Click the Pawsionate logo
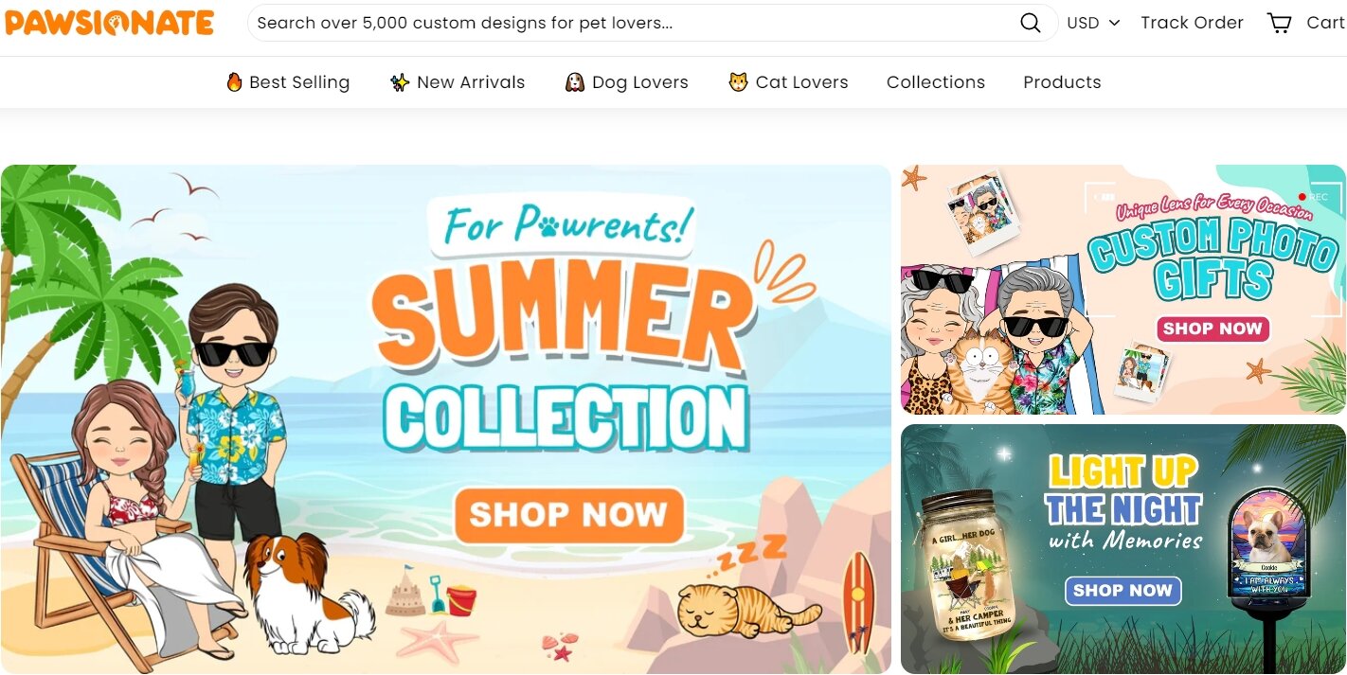Viewport: 1347px width, 675px height. [110, 23]
